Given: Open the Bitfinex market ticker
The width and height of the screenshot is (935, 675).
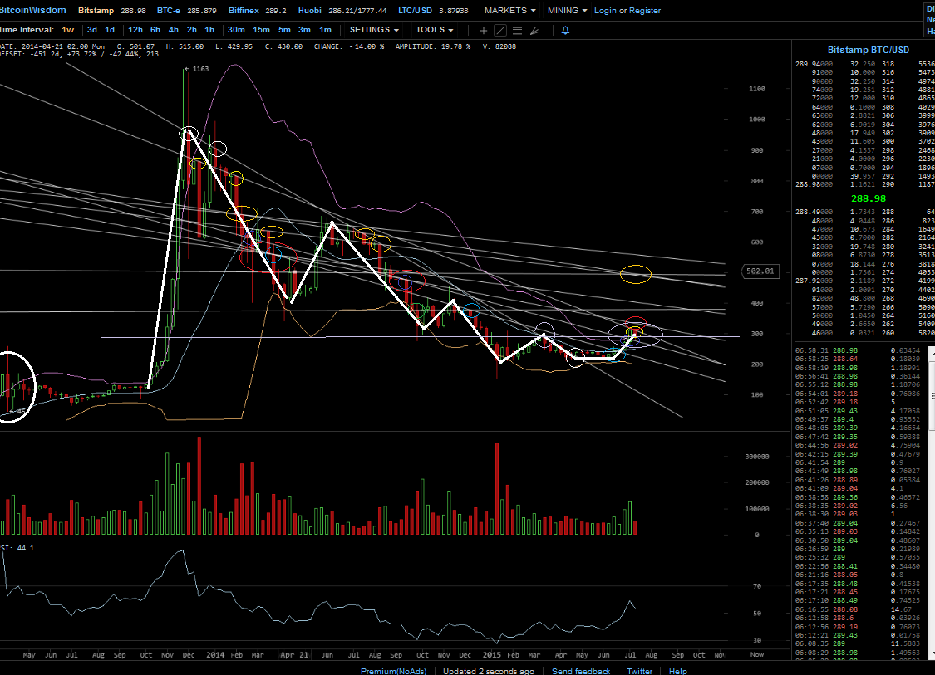Looking at the screenshot, I should click(257, 11).
